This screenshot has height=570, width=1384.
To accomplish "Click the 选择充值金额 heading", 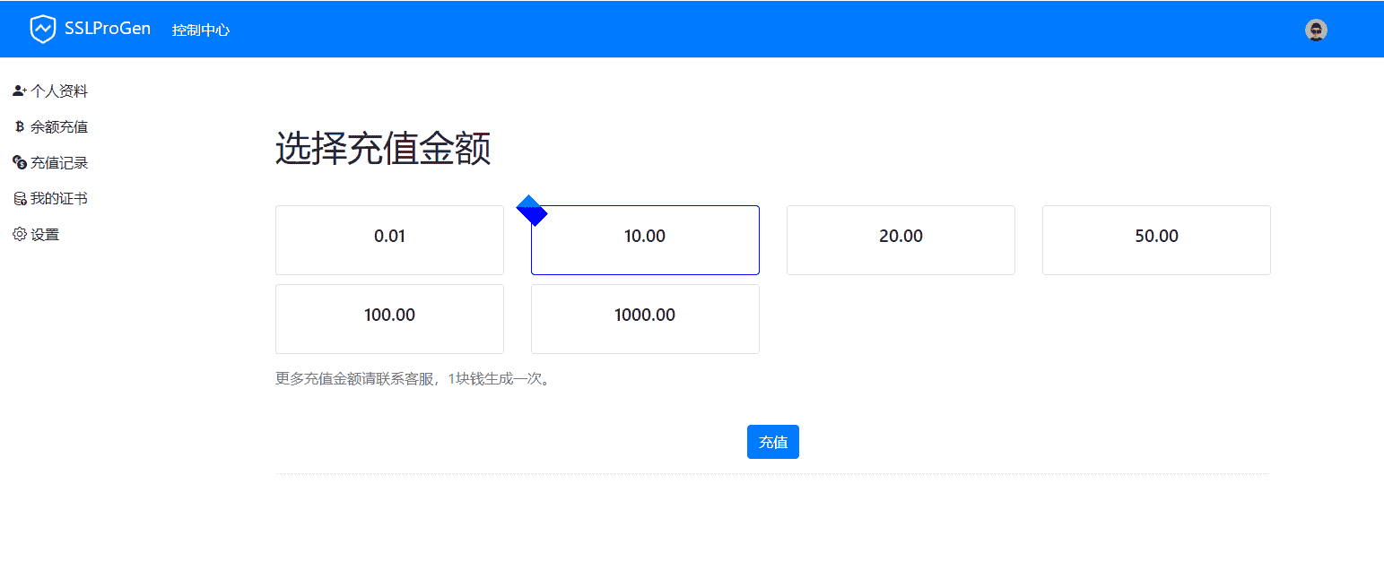I will [x=383, y=149].
